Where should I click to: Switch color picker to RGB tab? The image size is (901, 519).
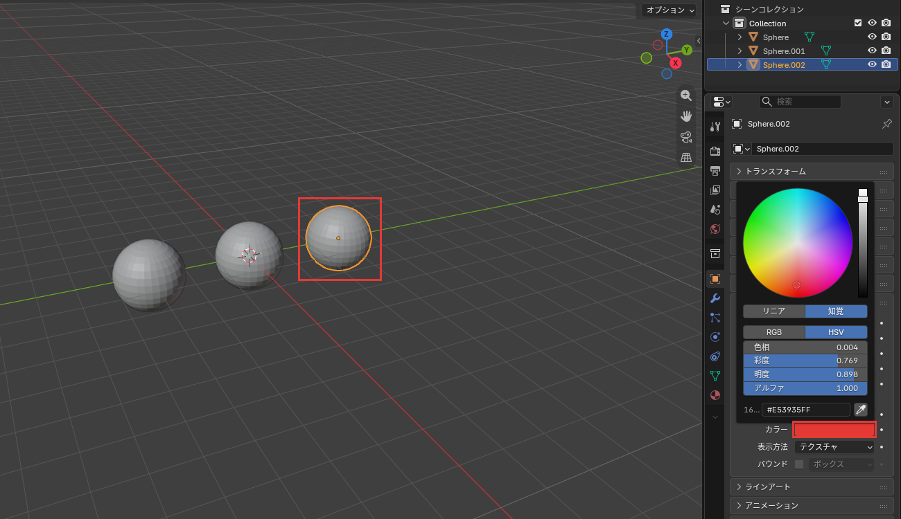(774, 332)
